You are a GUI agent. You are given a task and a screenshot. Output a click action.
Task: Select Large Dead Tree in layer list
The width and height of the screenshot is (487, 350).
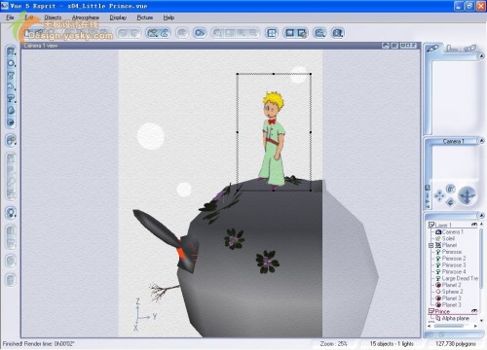(460, 278)
